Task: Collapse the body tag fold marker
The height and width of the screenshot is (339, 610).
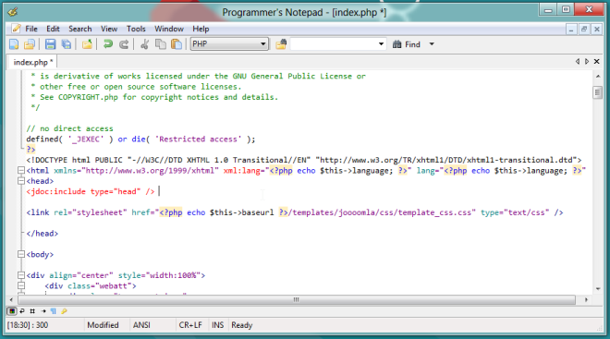Action: 21,254
